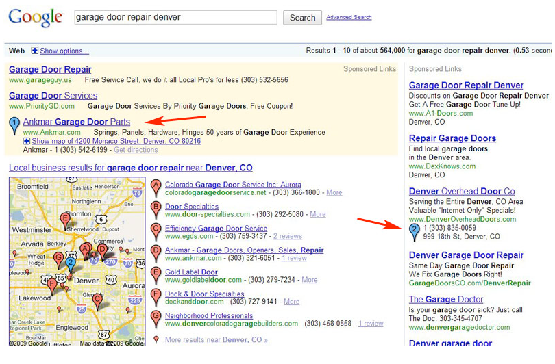Screen dimensions: 555x364
Task: Open Denver Overhead Door Co sidebar ad
Action: click(462, 191)
